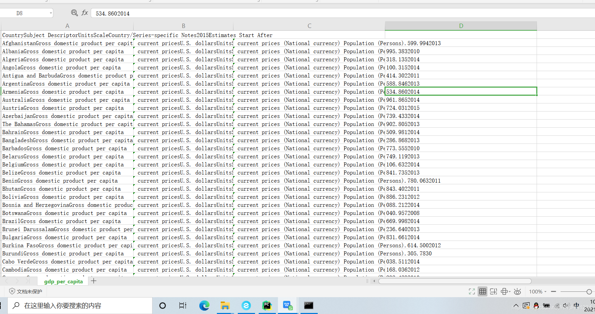Expand the reading mode dropdown arrow
Screen dimensions: 595x314
click(x=510, y=291)
